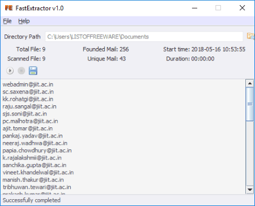Image resolution: width=255 pixels, height=206 pixels.
Task: Browse for directory with folder icon
Action: click(x=250, y=36)
